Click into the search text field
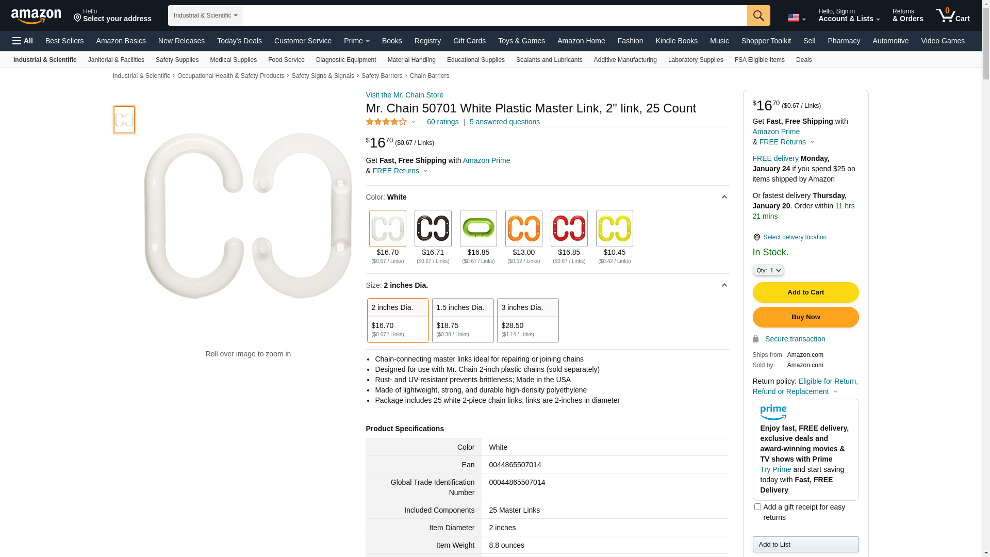This screenshot has width=990, height=557. coord(494,15)
